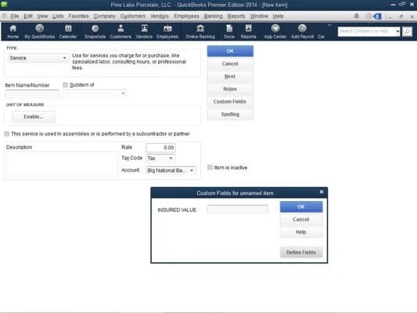Open the Home icon in toolbar
Viewport: 417px width, 313px height.
[13, 31]
